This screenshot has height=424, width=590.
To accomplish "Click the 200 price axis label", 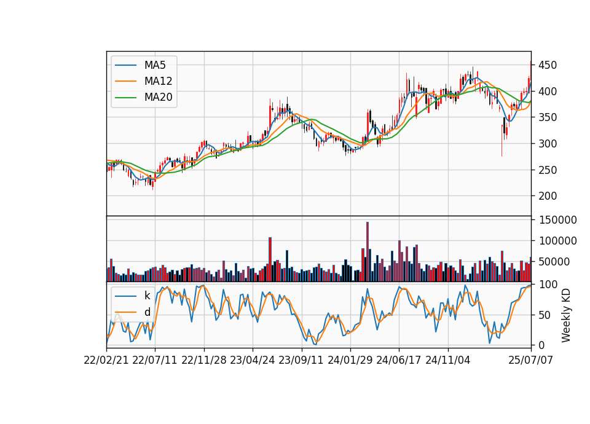I will pyautogui.click(x=548, y=196).
